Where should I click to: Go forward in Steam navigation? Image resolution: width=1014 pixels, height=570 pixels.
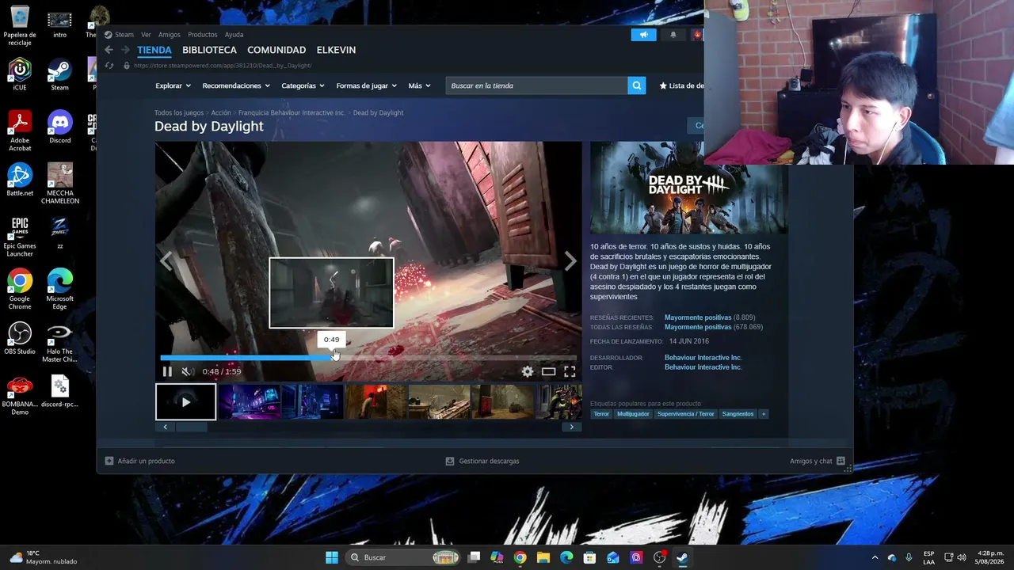[125, 50]
